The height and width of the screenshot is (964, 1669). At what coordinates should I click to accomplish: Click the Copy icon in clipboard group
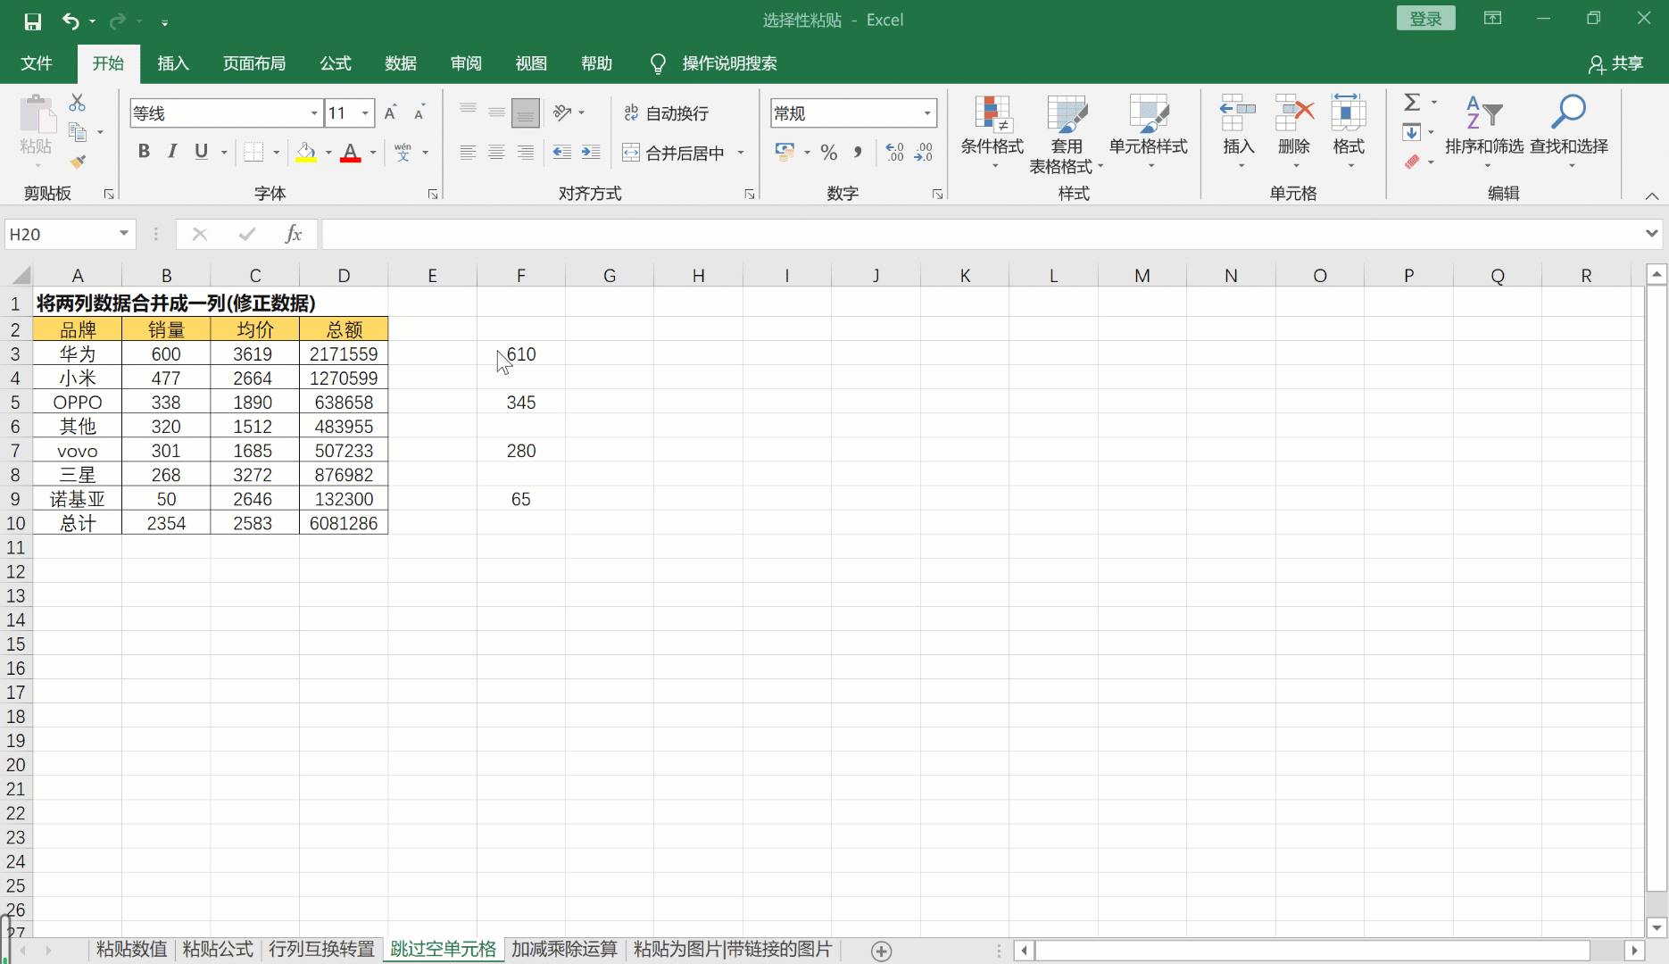pos(78,132)
